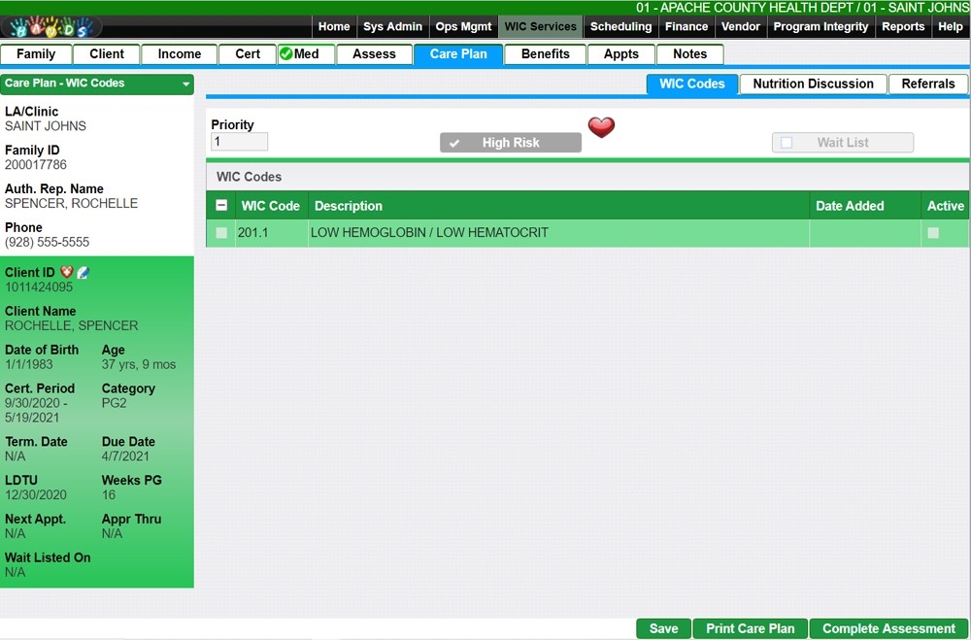Switch to the Nutrition Discussion tab
This screenshot has width=971, height=640.
coord(813,84)
